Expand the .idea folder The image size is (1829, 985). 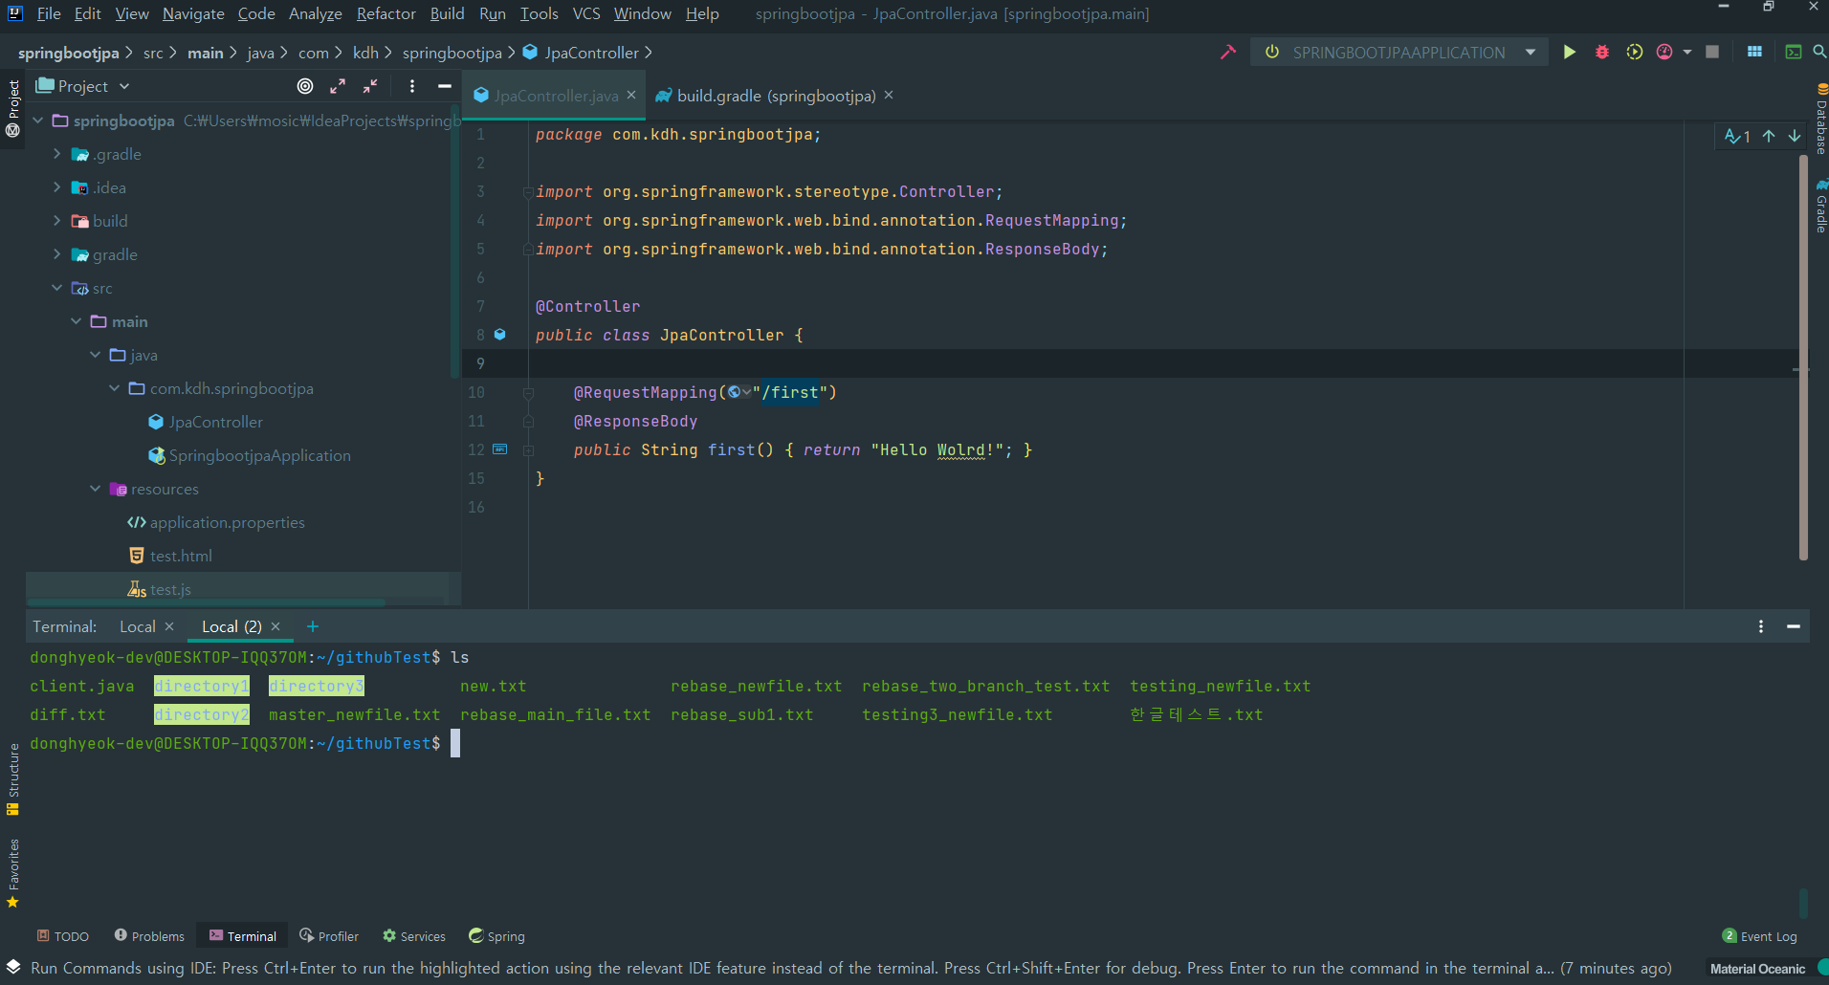pyautogui.click(x=57, y=187)
